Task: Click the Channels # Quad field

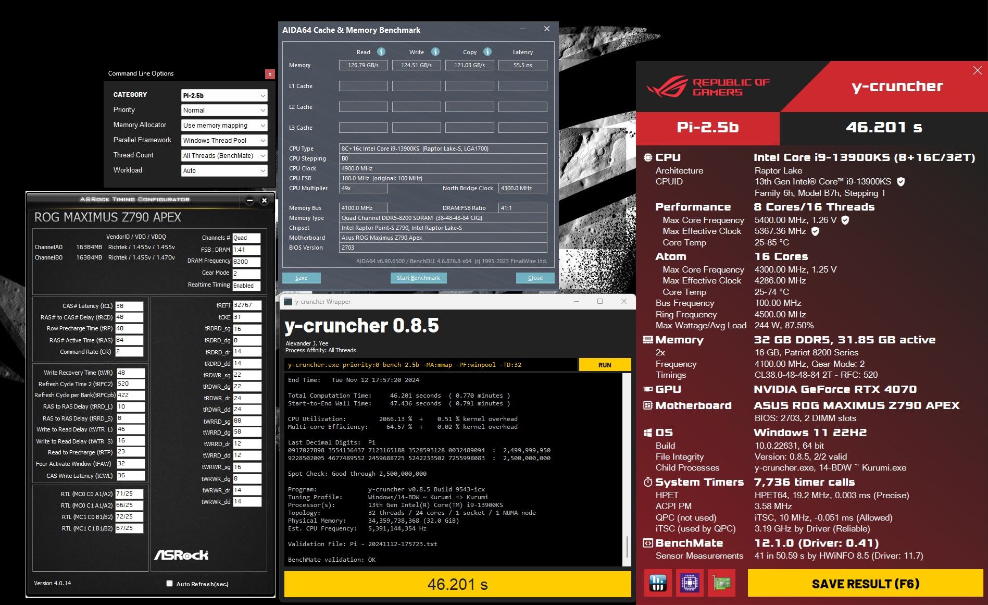Action: (246, 238)
